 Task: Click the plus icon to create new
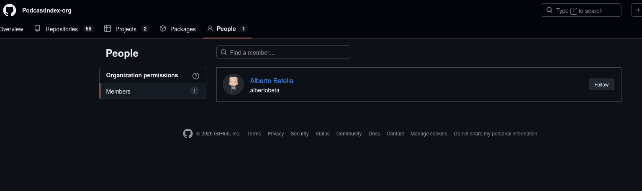[x=638, y=10]
